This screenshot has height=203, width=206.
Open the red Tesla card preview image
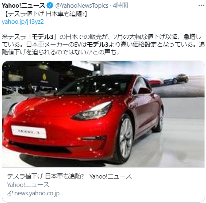pos(103,114)
